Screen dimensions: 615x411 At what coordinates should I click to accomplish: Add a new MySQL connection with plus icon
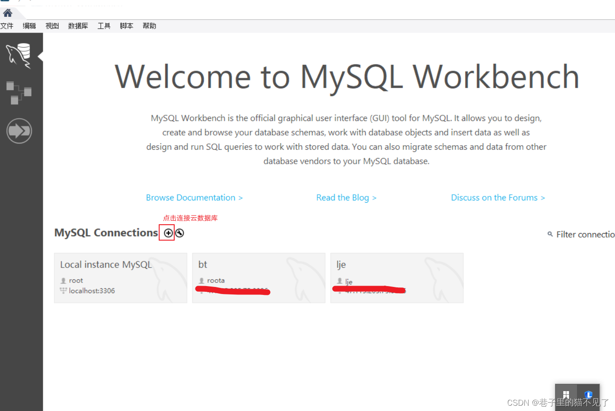click(168, 233)
